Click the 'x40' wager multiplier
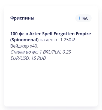This screenshot has width=102, height=110. point(34,46)
